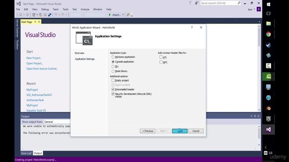Click the send feedback icon in title bar
The width and height of the screenshot is (289, 162).
tap(197, 3)
